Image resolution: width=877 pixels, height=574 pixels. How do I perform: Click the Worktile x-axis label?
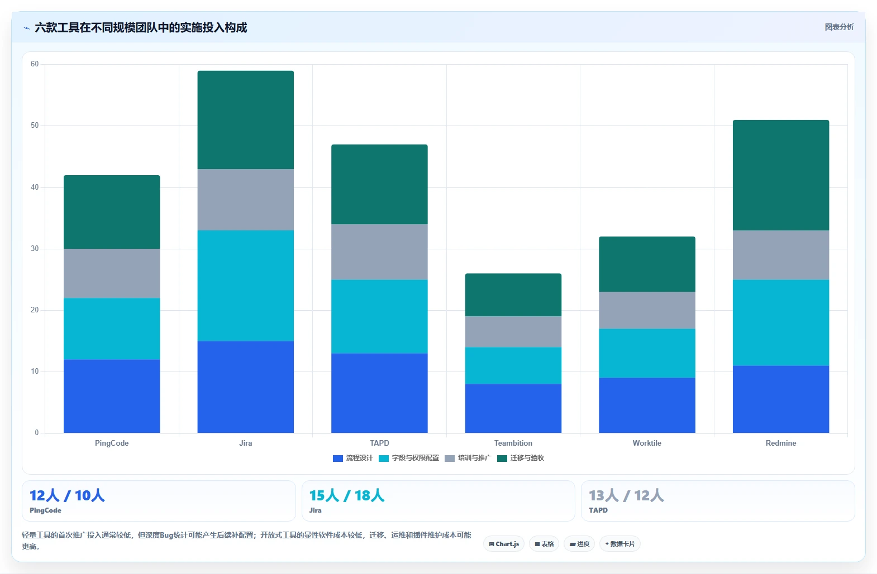647,443
